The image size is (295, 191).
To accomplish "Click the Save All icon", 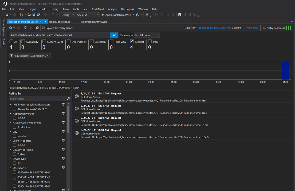I will (39, 15).
